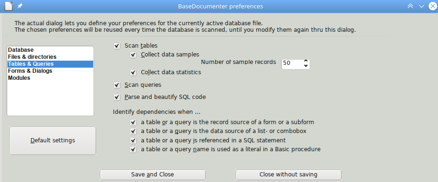Viewport: 438px width, 182px height.
Task: Click Save and Close button
Action: (x=153, y=175)
